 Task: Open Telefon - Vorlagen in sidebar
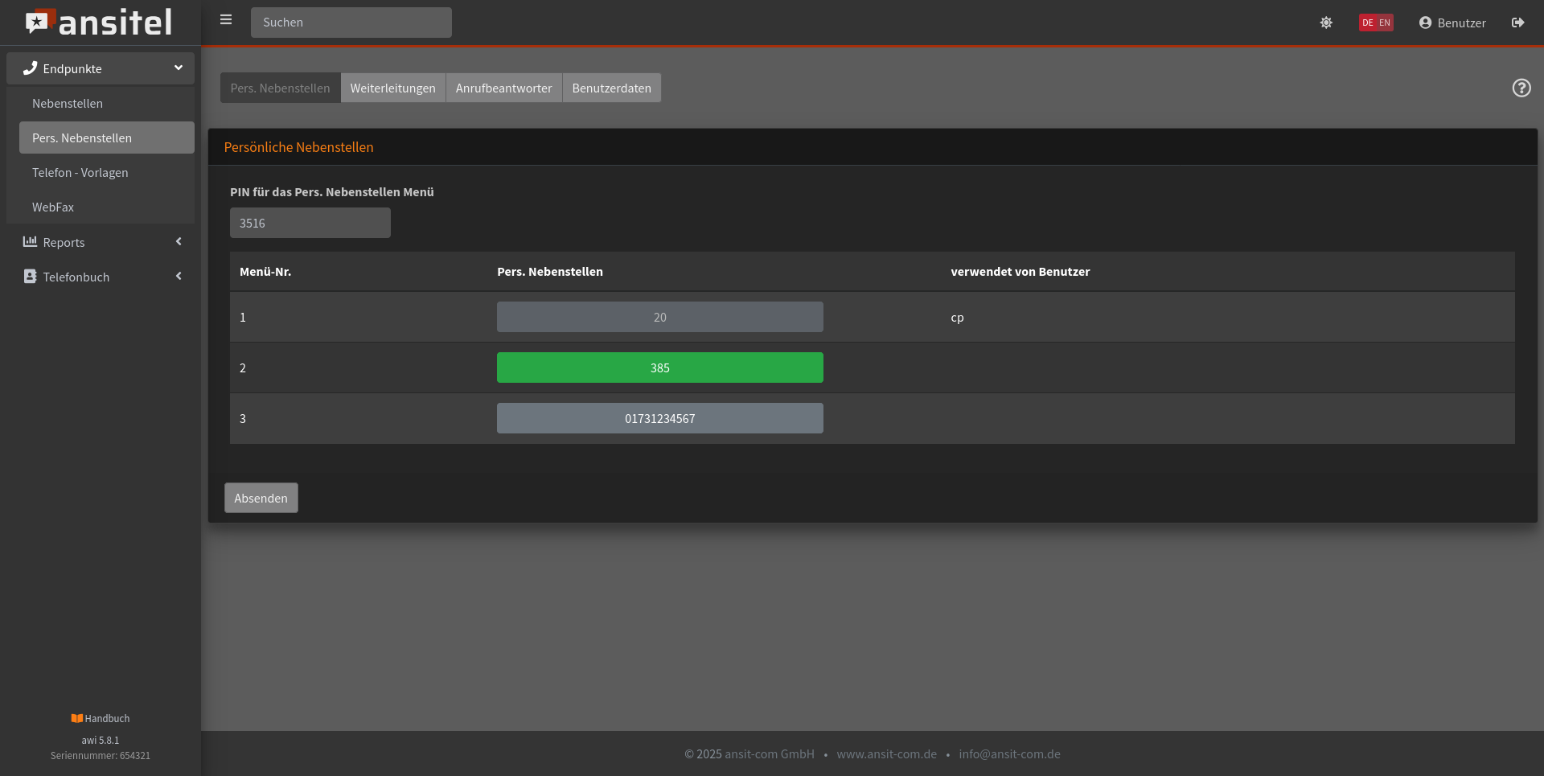click(80, 173)
